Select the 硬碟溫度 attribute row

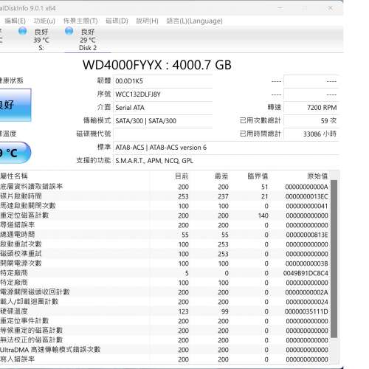[x=165, y=311]
